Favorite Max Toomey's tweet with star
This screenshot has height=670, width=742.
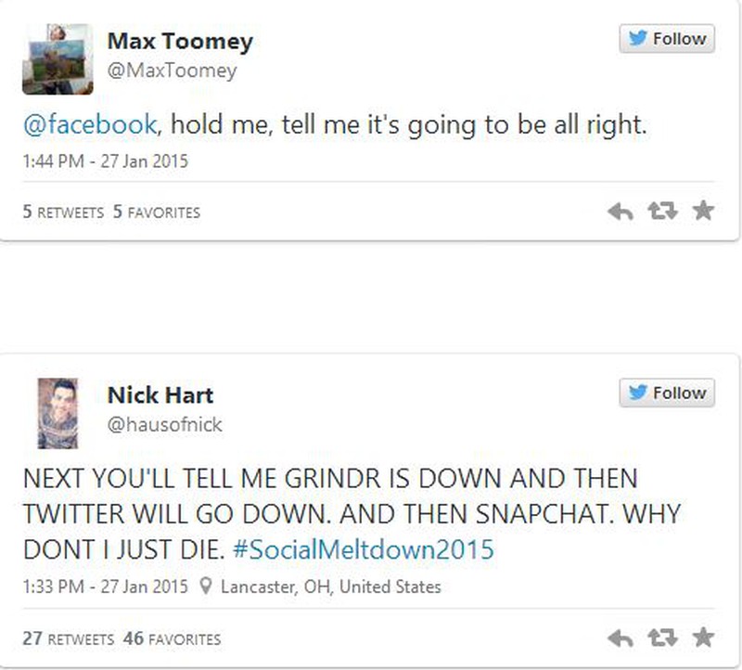pos(703,211)
